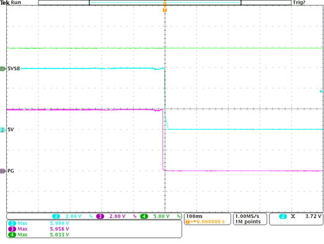Select the 5VSB channel 4 ground marker
Viewport: 324px width, 244px height.
coord(2,69)
